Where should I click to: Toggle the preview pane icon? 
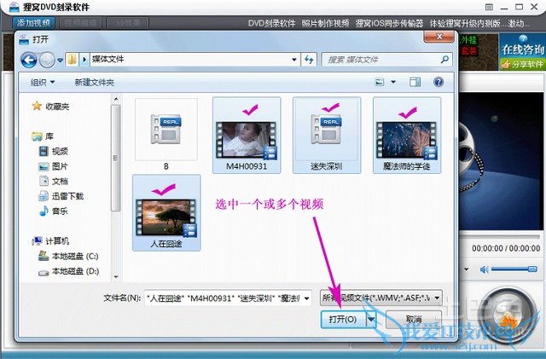415,82
